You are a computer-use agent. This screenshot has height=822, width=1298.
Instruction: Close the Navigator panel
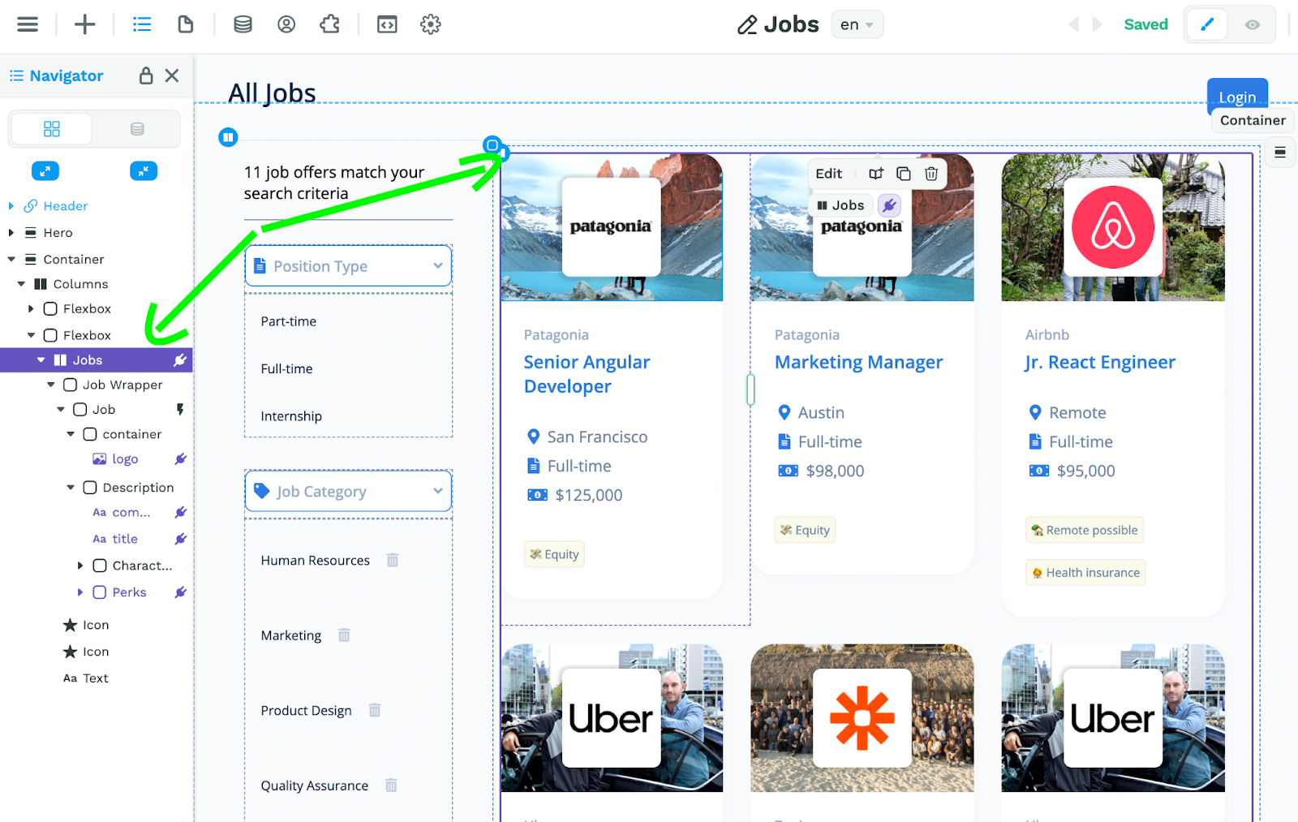coord(172,75)
